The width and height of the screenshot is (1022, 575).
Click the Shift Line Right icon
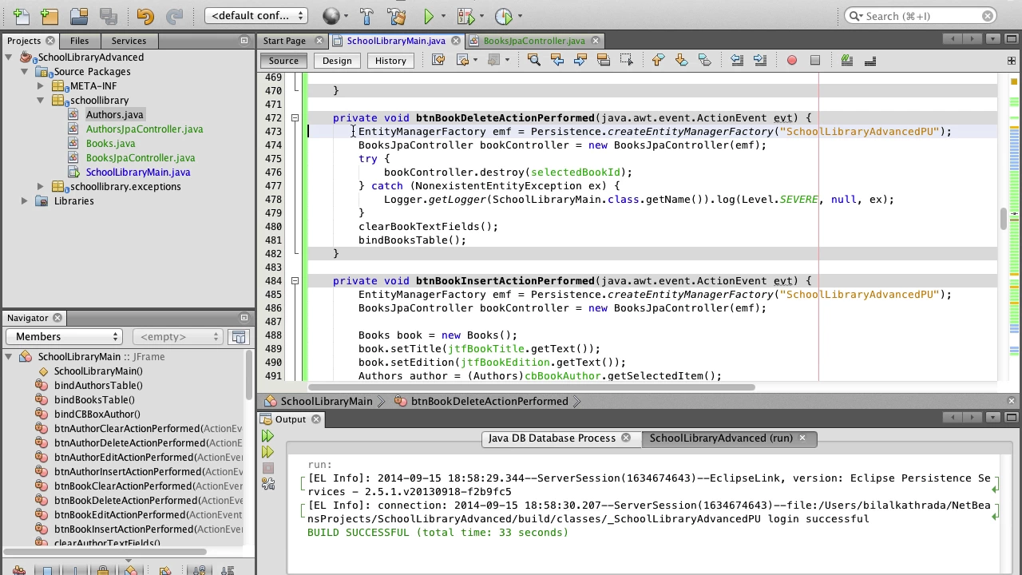[760, 60]
